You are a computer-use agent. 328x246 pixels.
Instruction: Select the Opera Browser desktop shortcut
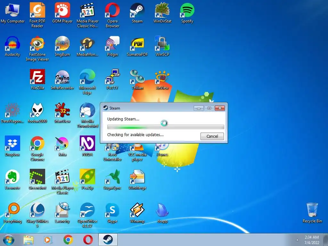pyautogui.click(x=112, y=15)
